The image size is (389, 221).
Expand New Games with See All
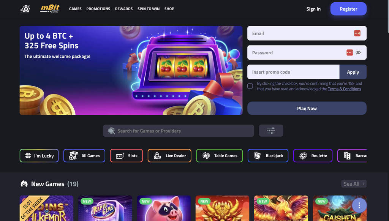354,184
